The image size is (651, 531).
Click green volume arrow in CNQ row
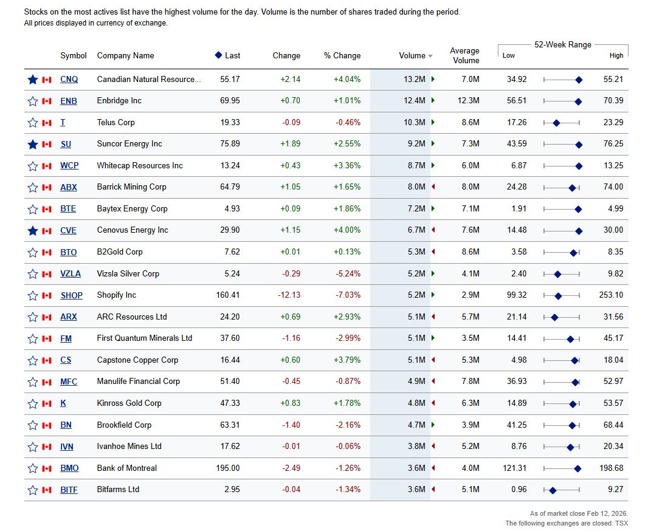pyautogui.click(x=433, y=79)
